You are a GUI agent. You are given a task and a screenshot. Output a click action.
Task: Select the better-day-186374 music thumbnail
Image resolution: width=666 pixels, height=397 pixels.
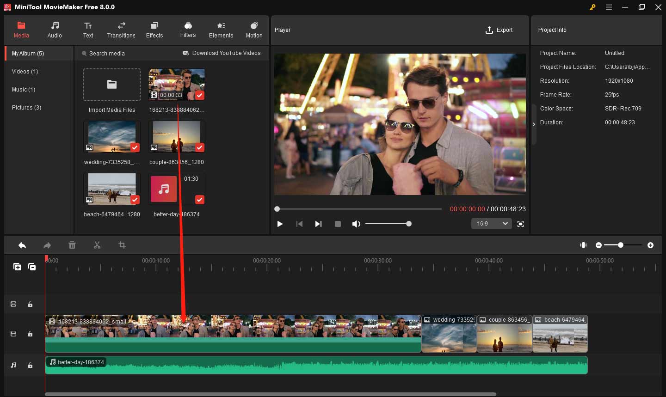pos(177,189)
